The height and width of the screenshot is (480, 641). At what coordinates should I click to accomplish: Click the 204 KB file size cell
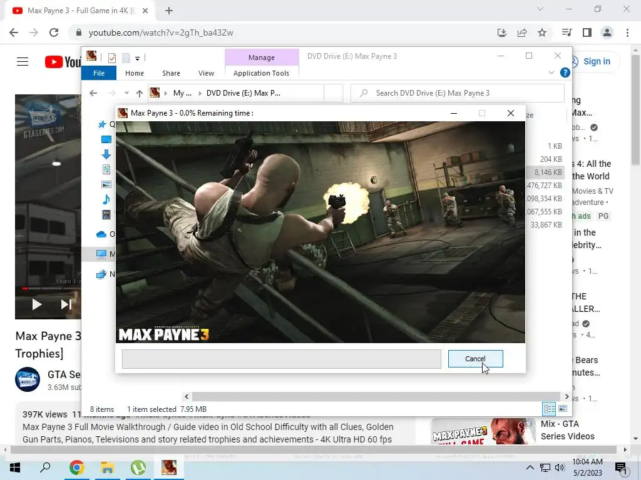point(551,159)
